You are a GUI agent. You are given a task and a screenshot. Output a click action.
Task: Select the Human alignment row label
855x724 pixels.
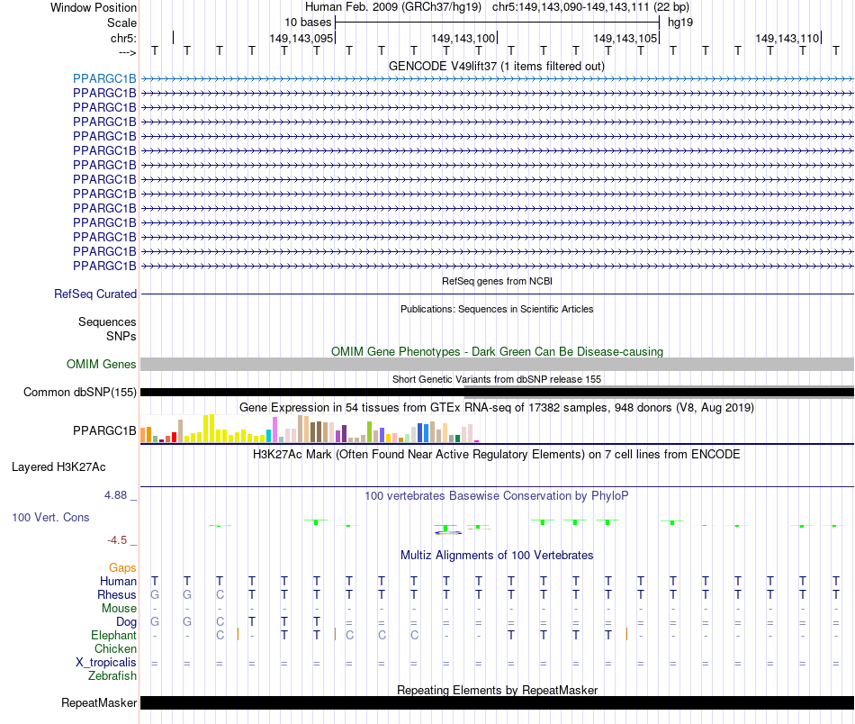[x=118, y=582]
